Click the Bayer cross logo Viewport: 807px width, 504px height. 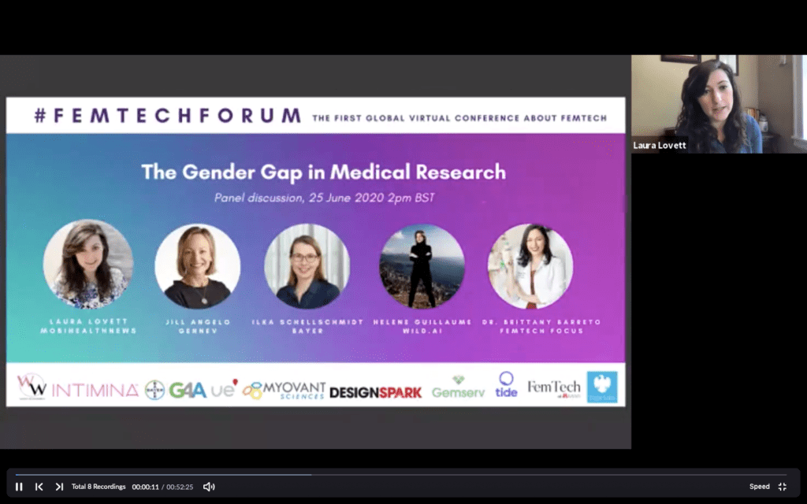coord(154,390)
